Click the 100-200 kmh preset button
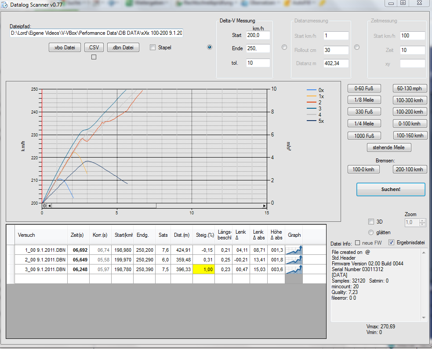 click(410, 112)
